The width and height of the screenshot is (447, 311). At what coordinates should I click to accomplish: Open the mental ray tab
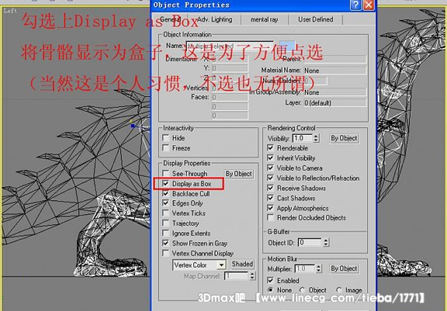coord(265,19)
